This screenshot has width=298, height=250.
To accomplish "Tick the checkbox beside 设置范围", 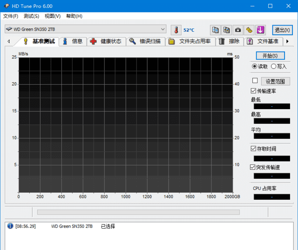I will coord(255,80).
